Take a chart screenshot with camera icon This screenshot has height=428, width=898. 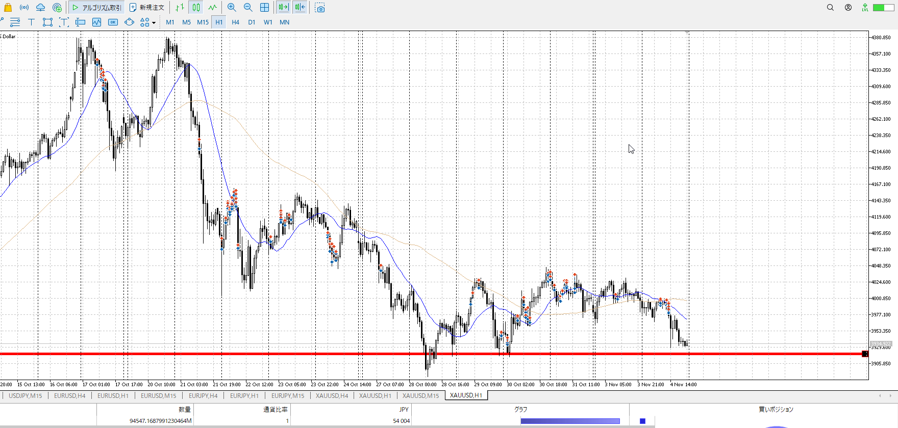(x=320, y=8)
